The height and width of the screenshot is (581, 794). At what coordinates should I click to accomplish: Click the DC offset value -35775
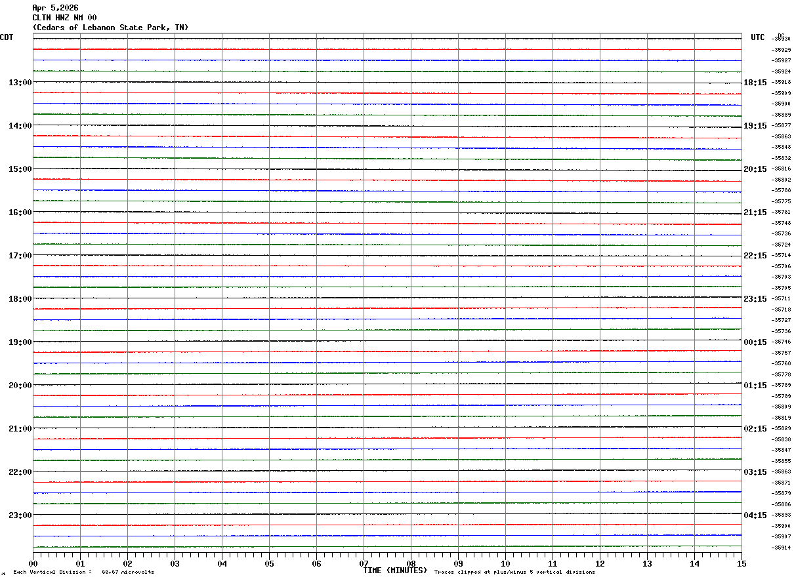tap(782, 201)
